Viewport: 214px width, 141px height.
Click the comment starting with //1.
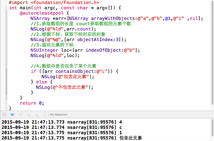tap(81, 24)
